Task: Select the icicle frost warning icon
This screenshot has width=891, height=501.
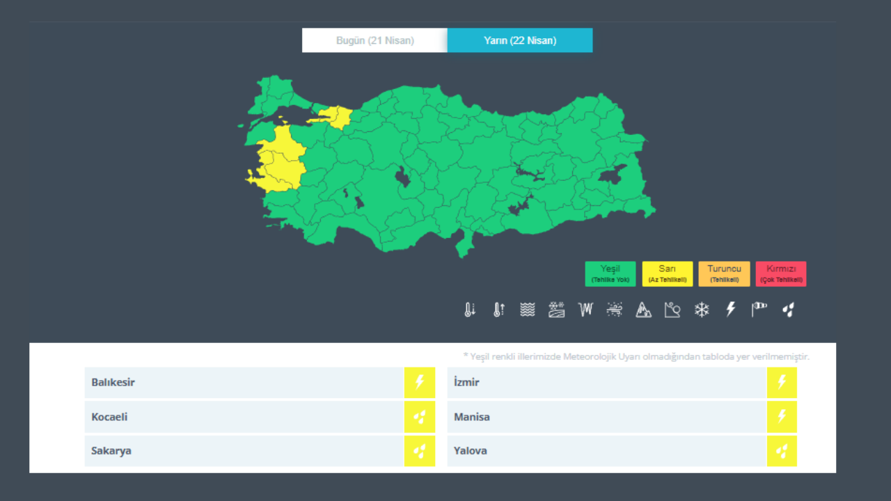Action: 585,310
